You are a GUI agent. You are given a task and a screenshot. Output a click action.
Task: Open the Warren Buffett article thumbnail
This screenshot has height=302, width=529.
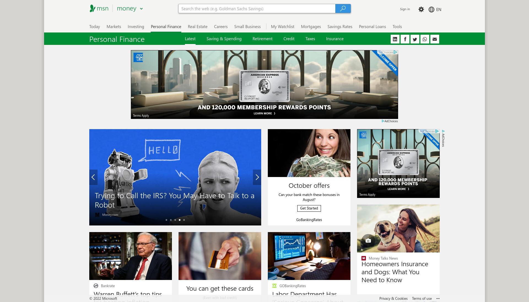[x=131, y=256]
